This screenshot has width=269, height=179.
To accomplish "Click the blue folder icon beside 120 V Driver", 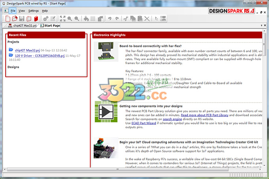I will tap(11, 55).
